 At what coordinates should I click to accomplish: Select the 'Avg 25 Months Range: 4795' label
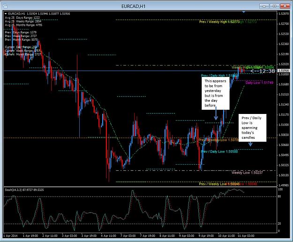tap(23, 25)
